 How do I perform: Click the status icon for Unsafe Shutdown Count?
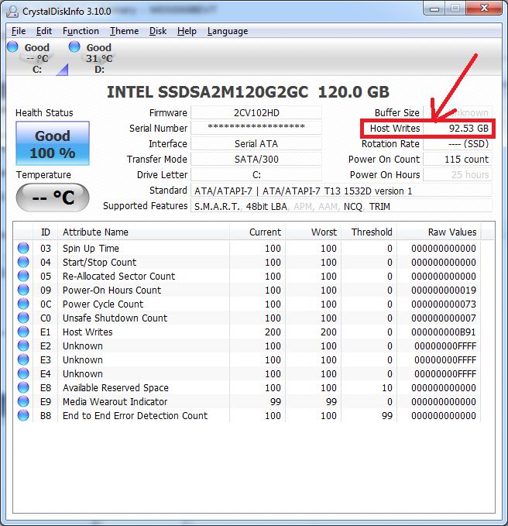[23, 318]
